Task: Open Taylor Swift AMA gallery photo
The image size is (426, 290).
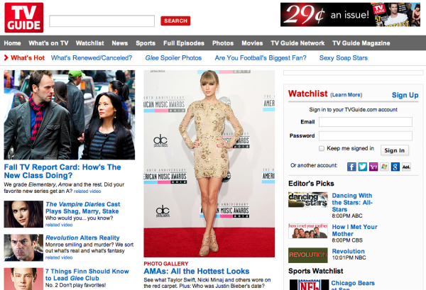Action: pos(209,164)
